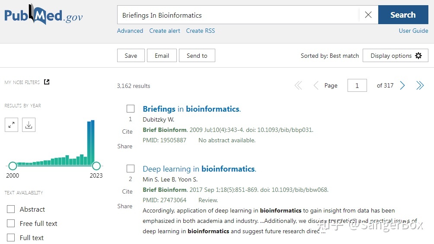The image size is (434, 244).
Task: Click the Create RSS link
Action: point(201,31)
